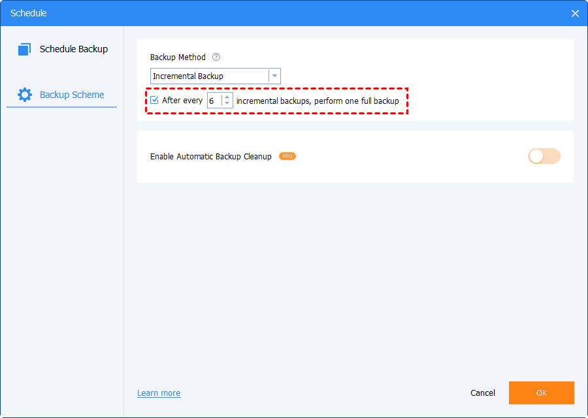Screen dimensions: 588x418
Task: Open the Learn more link
Action: point(159,393)
